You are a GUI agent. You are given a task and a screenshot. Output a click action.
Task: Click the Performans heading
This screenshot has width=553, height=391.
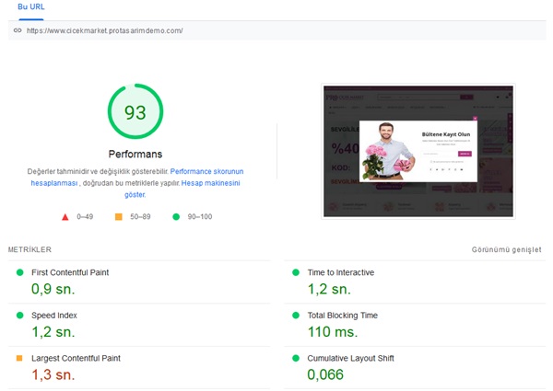(x=135, y=155)
